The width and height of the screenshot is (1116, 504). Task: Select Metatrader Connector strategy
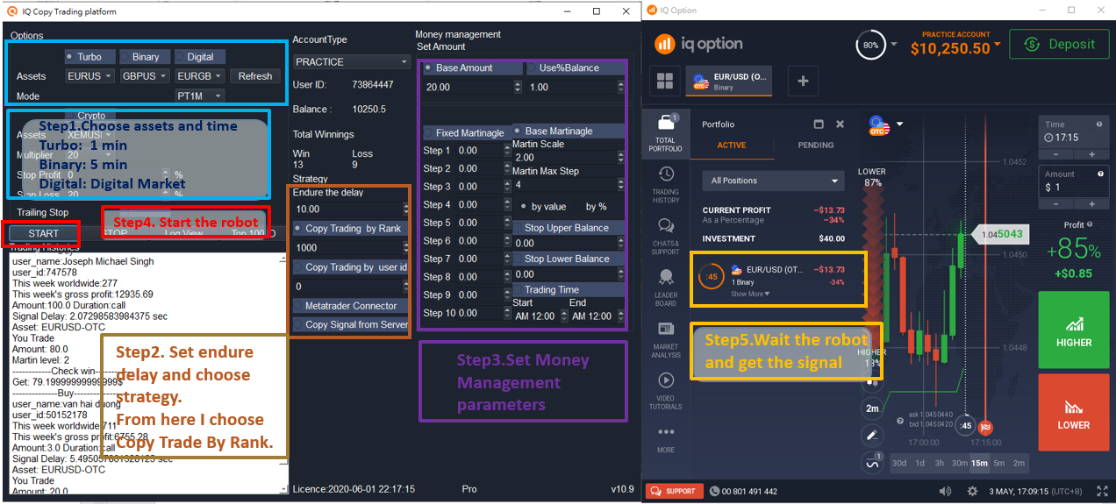pyautogui.click(x=351, y=306)
